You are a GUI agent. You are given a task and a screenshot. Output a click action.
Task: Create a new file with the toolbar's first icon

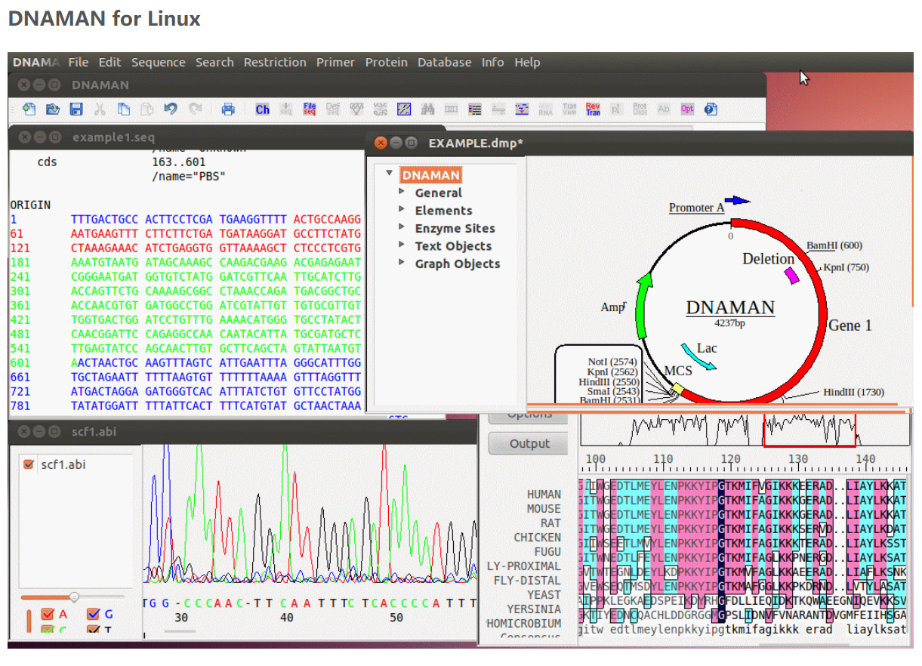(29, 109)
